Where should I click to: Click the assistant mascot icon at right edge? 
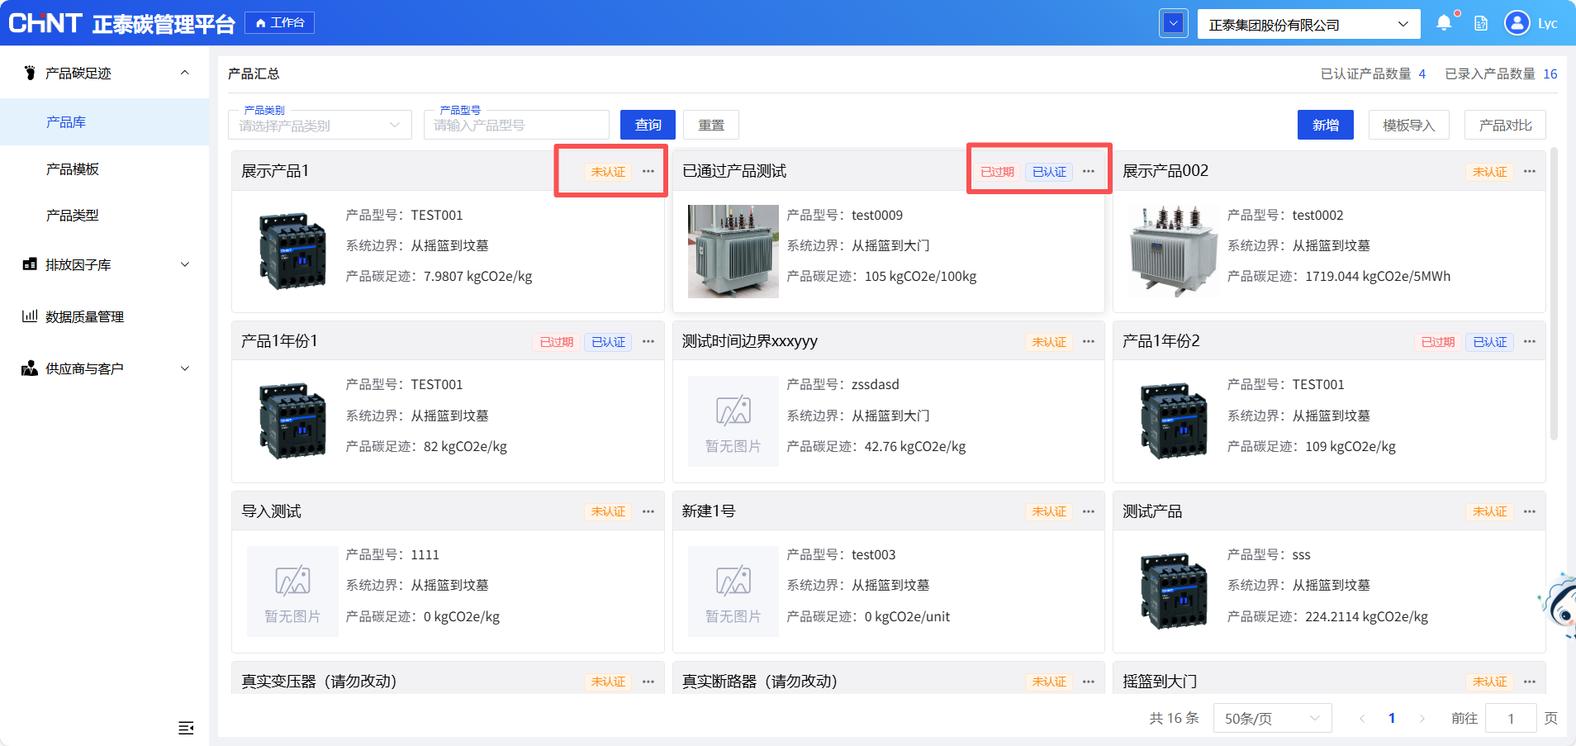pyautogui.click(x=1559, y=606)
